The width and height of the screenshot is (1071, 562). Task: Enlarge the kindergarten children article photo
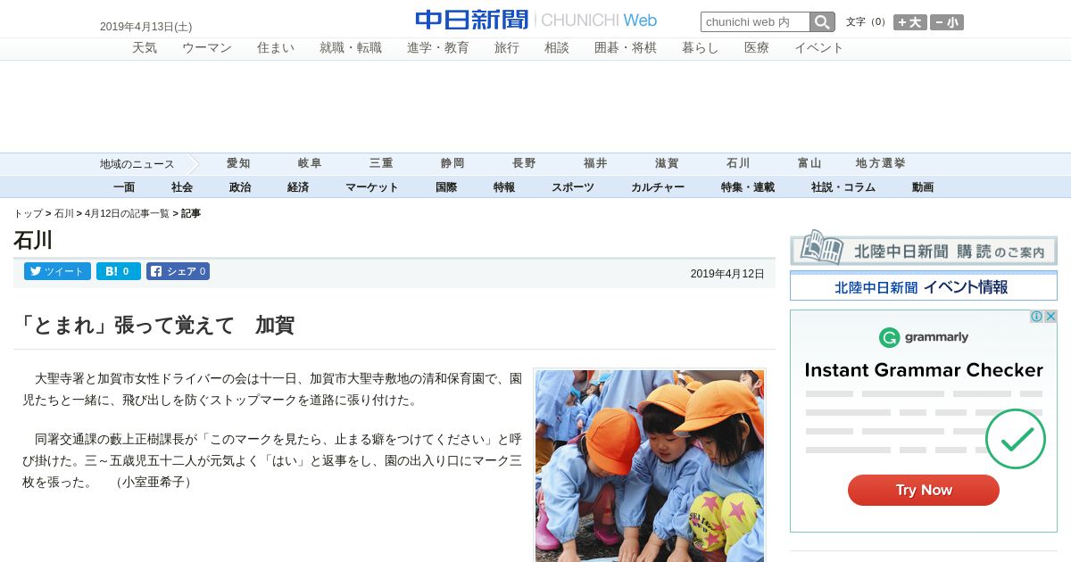coord(650,466)
